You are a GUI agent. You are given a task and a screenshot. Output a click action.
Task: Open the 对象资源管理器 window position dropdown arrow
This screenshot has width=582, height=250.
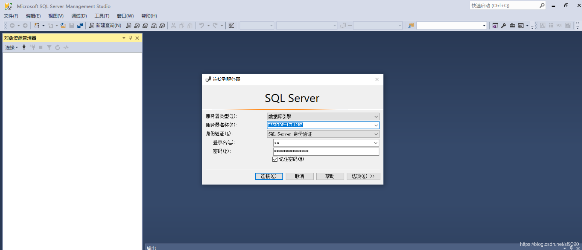(124, 38)
